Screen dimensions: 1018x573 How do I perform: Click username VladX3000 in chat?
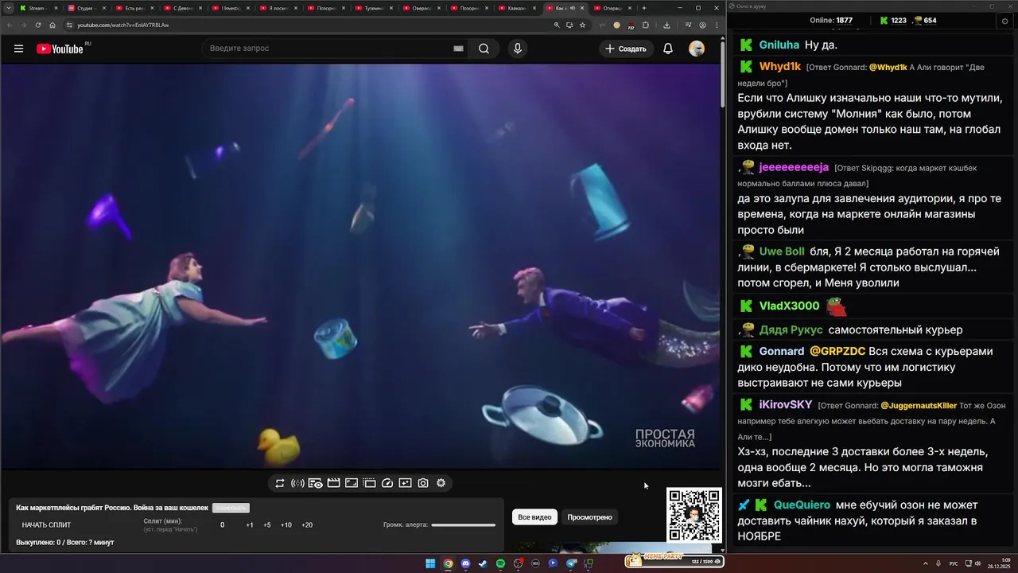pos(789,306)
